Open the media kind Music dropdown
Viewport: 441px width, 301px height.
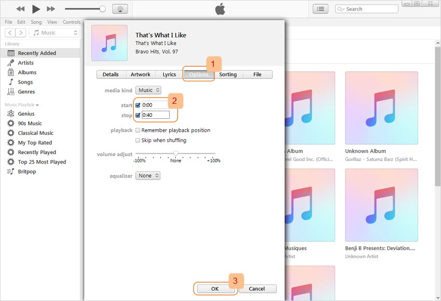148,90
